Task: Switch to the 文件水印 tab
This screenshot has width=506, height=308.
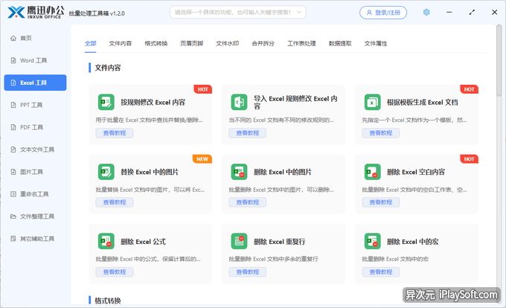Action: [x=227, y=44]
